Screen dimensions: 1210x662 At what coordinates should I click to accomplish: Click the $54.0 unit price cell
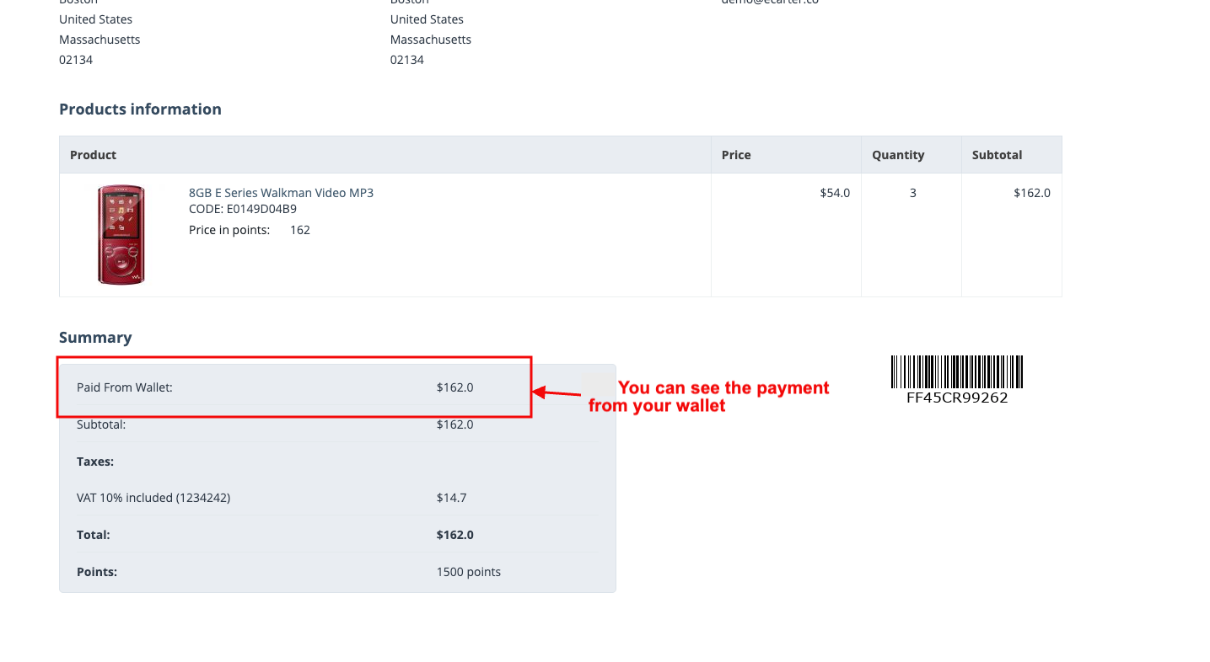click(x=835, y=193)
